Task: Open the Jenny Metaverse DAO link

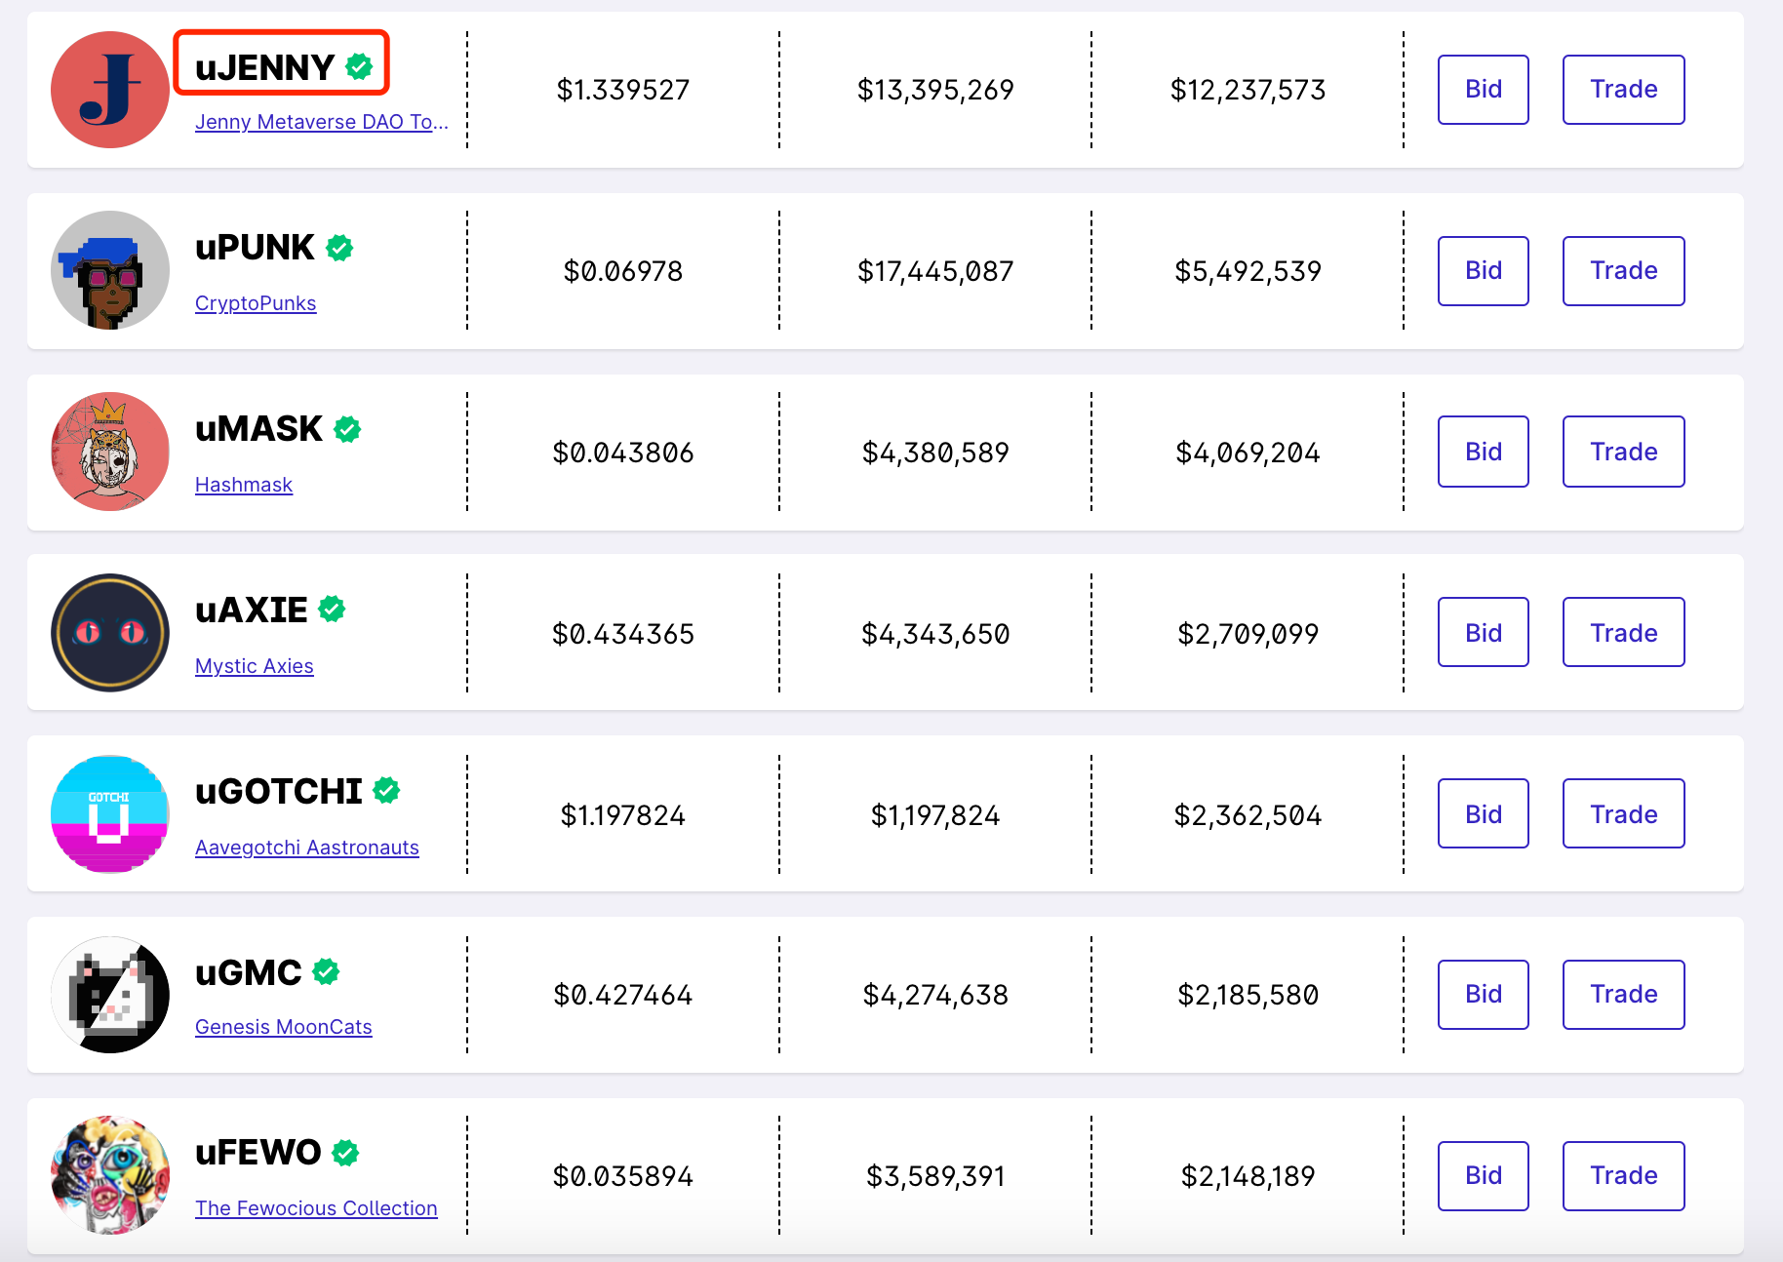Action: [x=321, y=122]
